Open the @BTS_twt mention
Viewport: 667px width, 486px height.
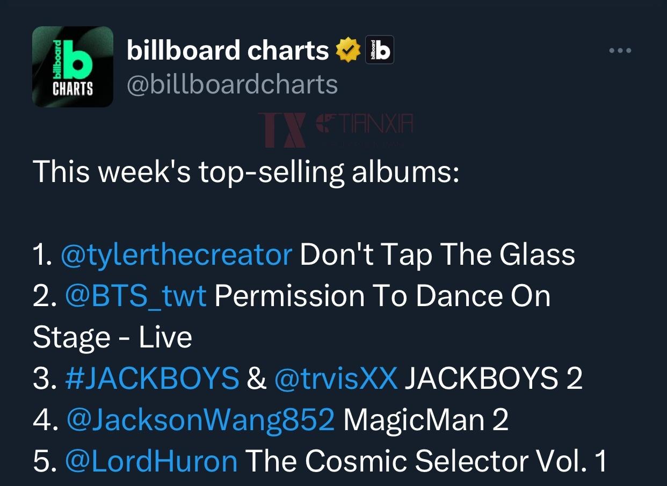136,296
